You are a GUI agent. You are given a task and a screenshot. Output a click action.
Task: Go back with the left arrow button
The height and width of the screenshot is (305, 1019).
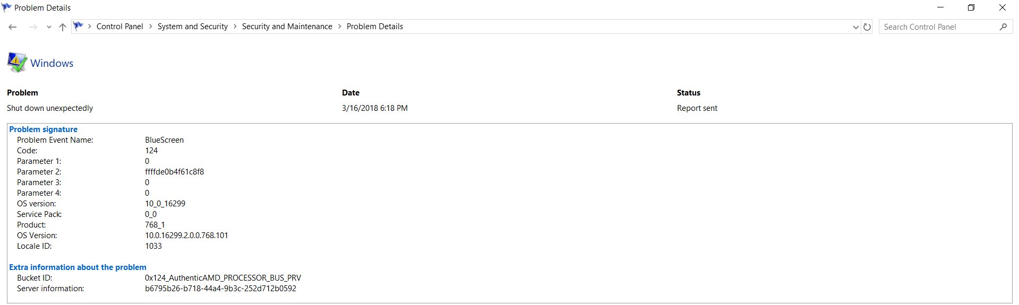pyautogui.click(x=13, y=27)
